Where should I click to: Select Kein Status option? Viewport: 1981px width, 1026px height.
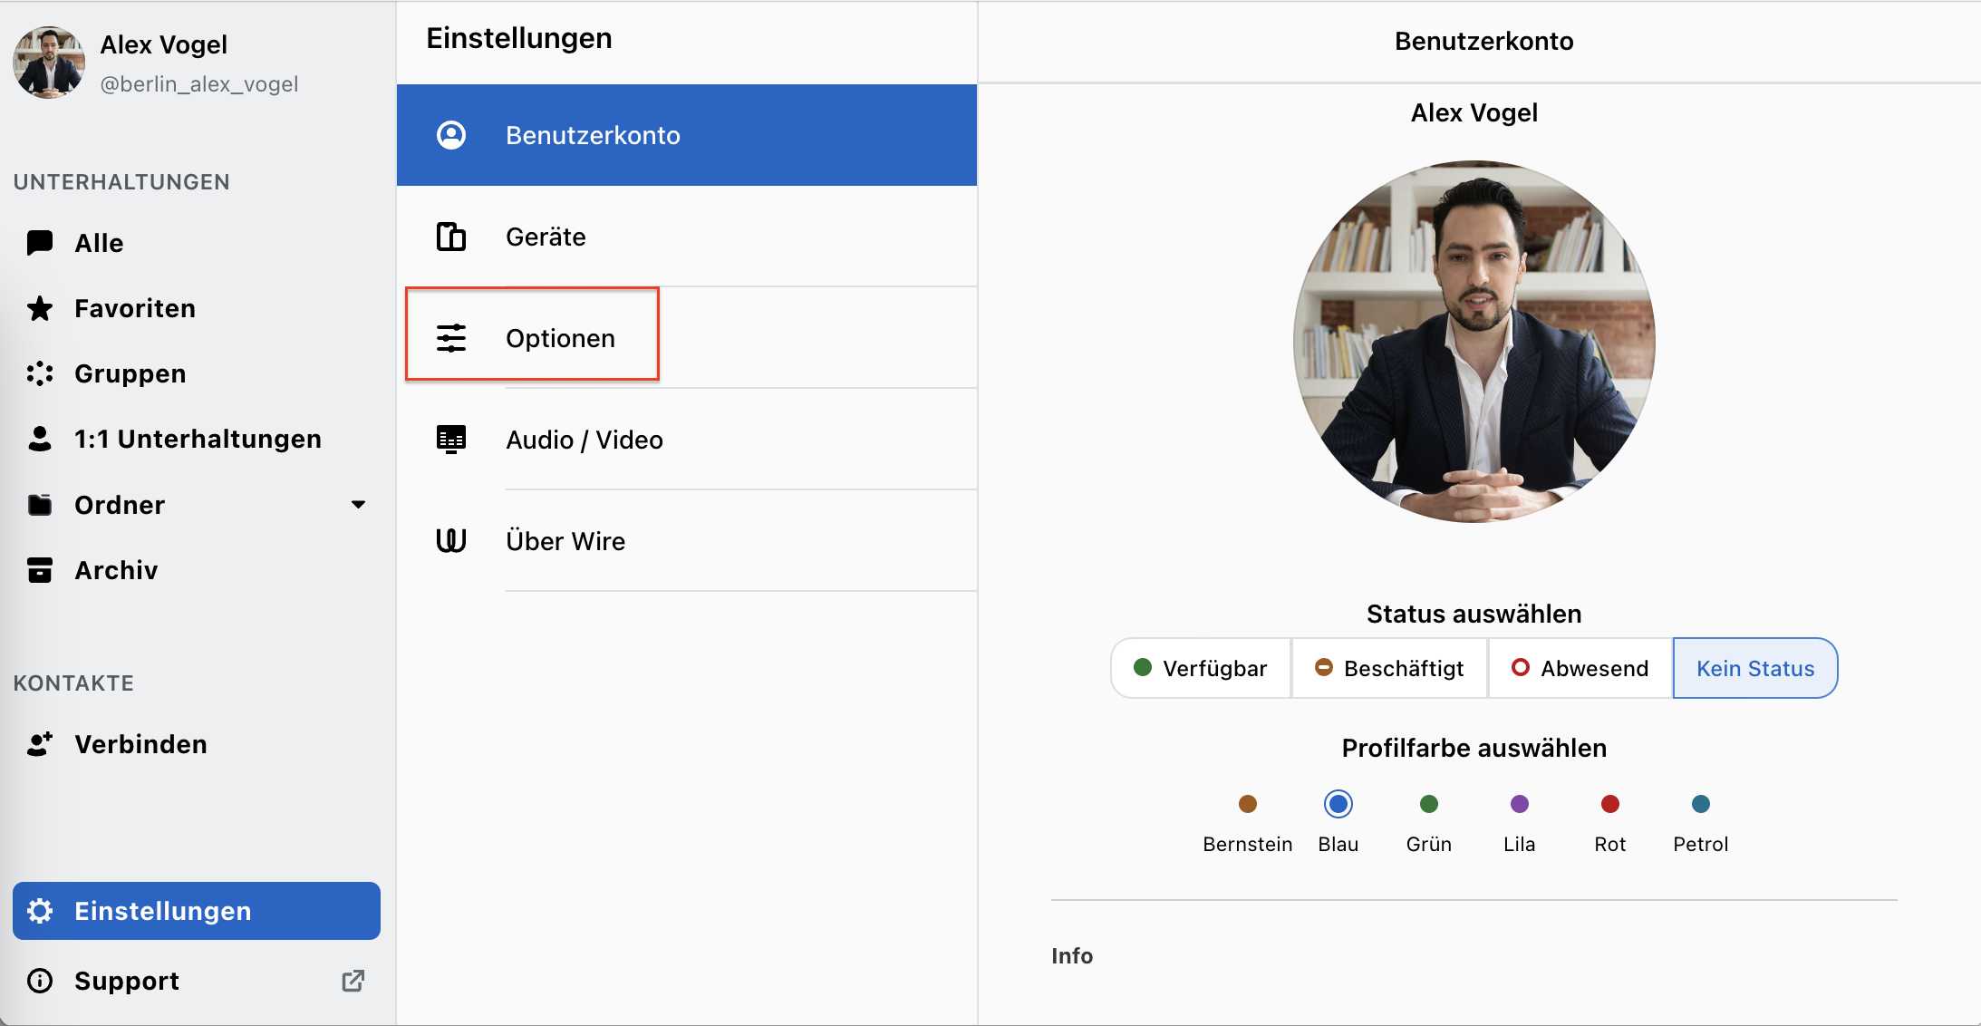tap(1755, 668)
